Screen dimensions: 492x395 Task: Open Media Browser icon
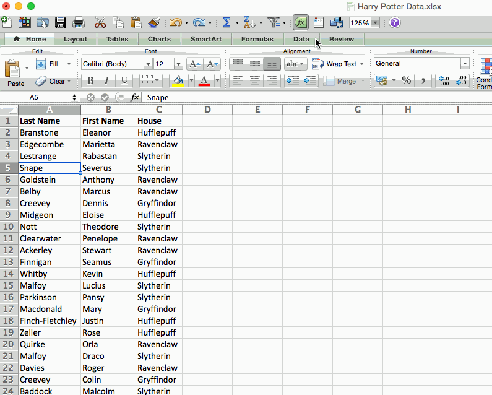tap(337, 23)
